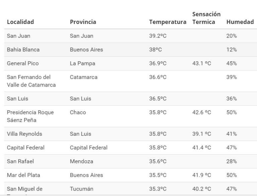Click the Mar del Plata cell
This screenshot has width=257, height=196.
coord(22,175)
